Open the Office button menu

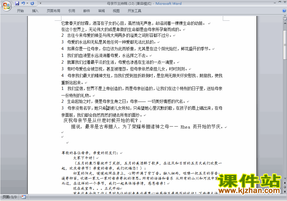point(6,6)
